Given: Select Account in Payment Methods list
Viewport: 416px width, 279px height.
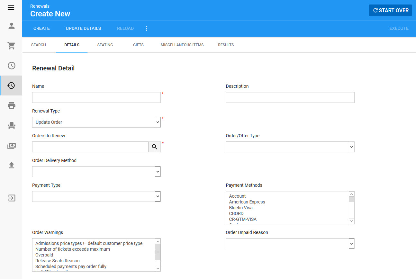Looking at the screenshot, I should click(237, 196).
